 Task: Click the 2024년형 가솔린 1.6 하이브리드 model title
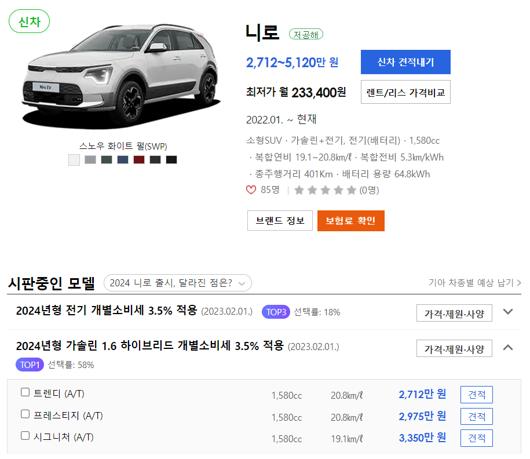tap(150, 345)
